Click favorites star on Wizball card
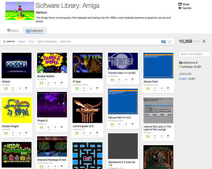212x169 pixels. [20, 88]
